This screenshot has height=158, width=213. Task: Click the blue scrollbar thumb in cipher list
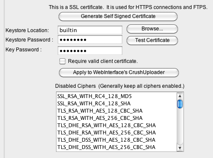180,104
